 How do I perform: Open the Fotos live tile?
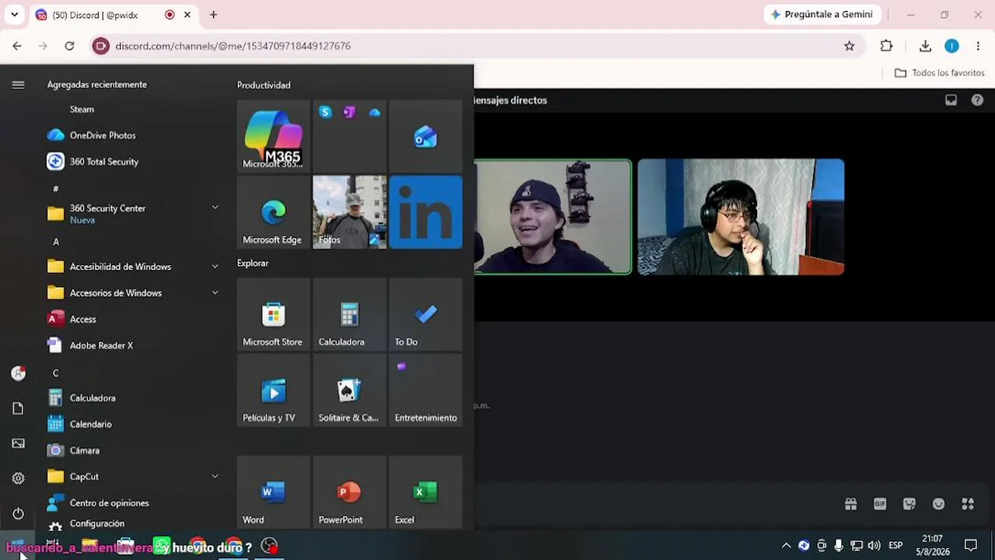(x=349, y=212)
